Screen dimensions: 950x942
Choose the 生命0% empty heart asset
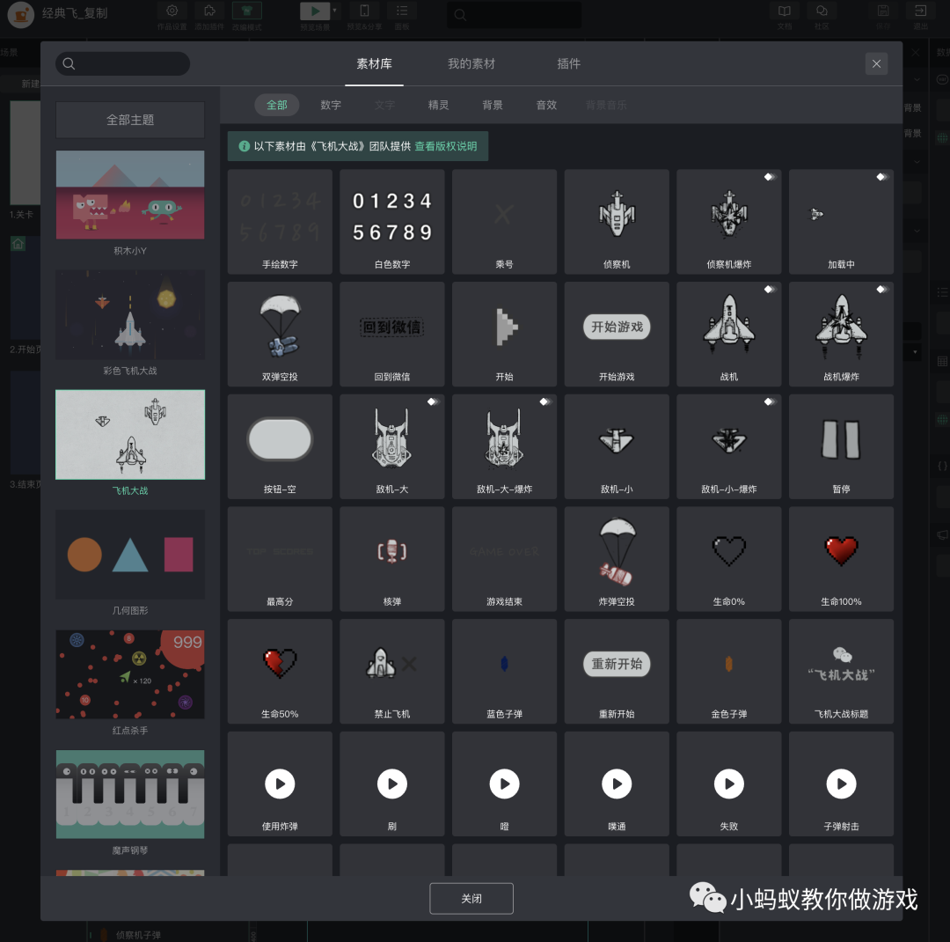[x=729, y=559]
